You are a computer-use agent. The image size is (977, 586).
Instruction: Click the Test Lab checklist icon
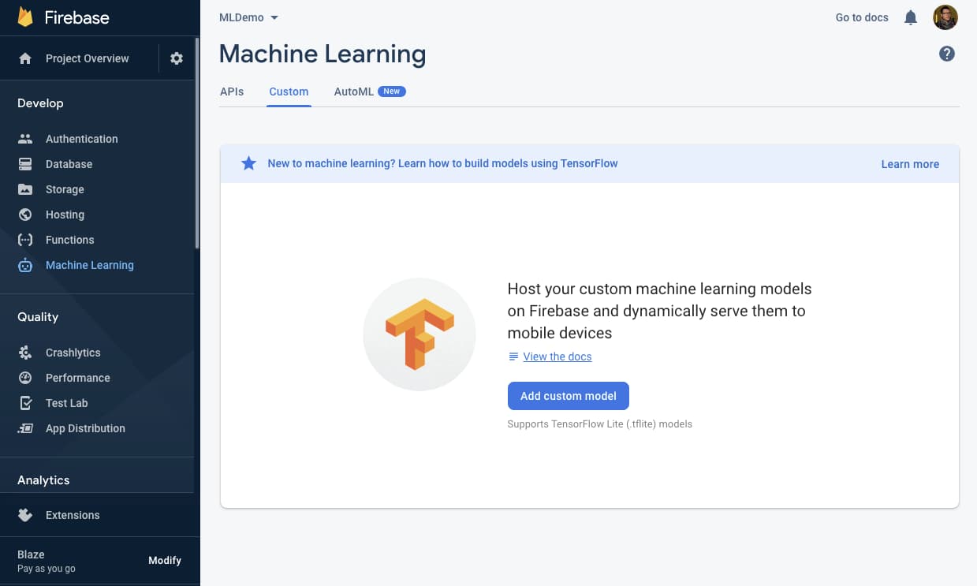click(x=25, y=403)
